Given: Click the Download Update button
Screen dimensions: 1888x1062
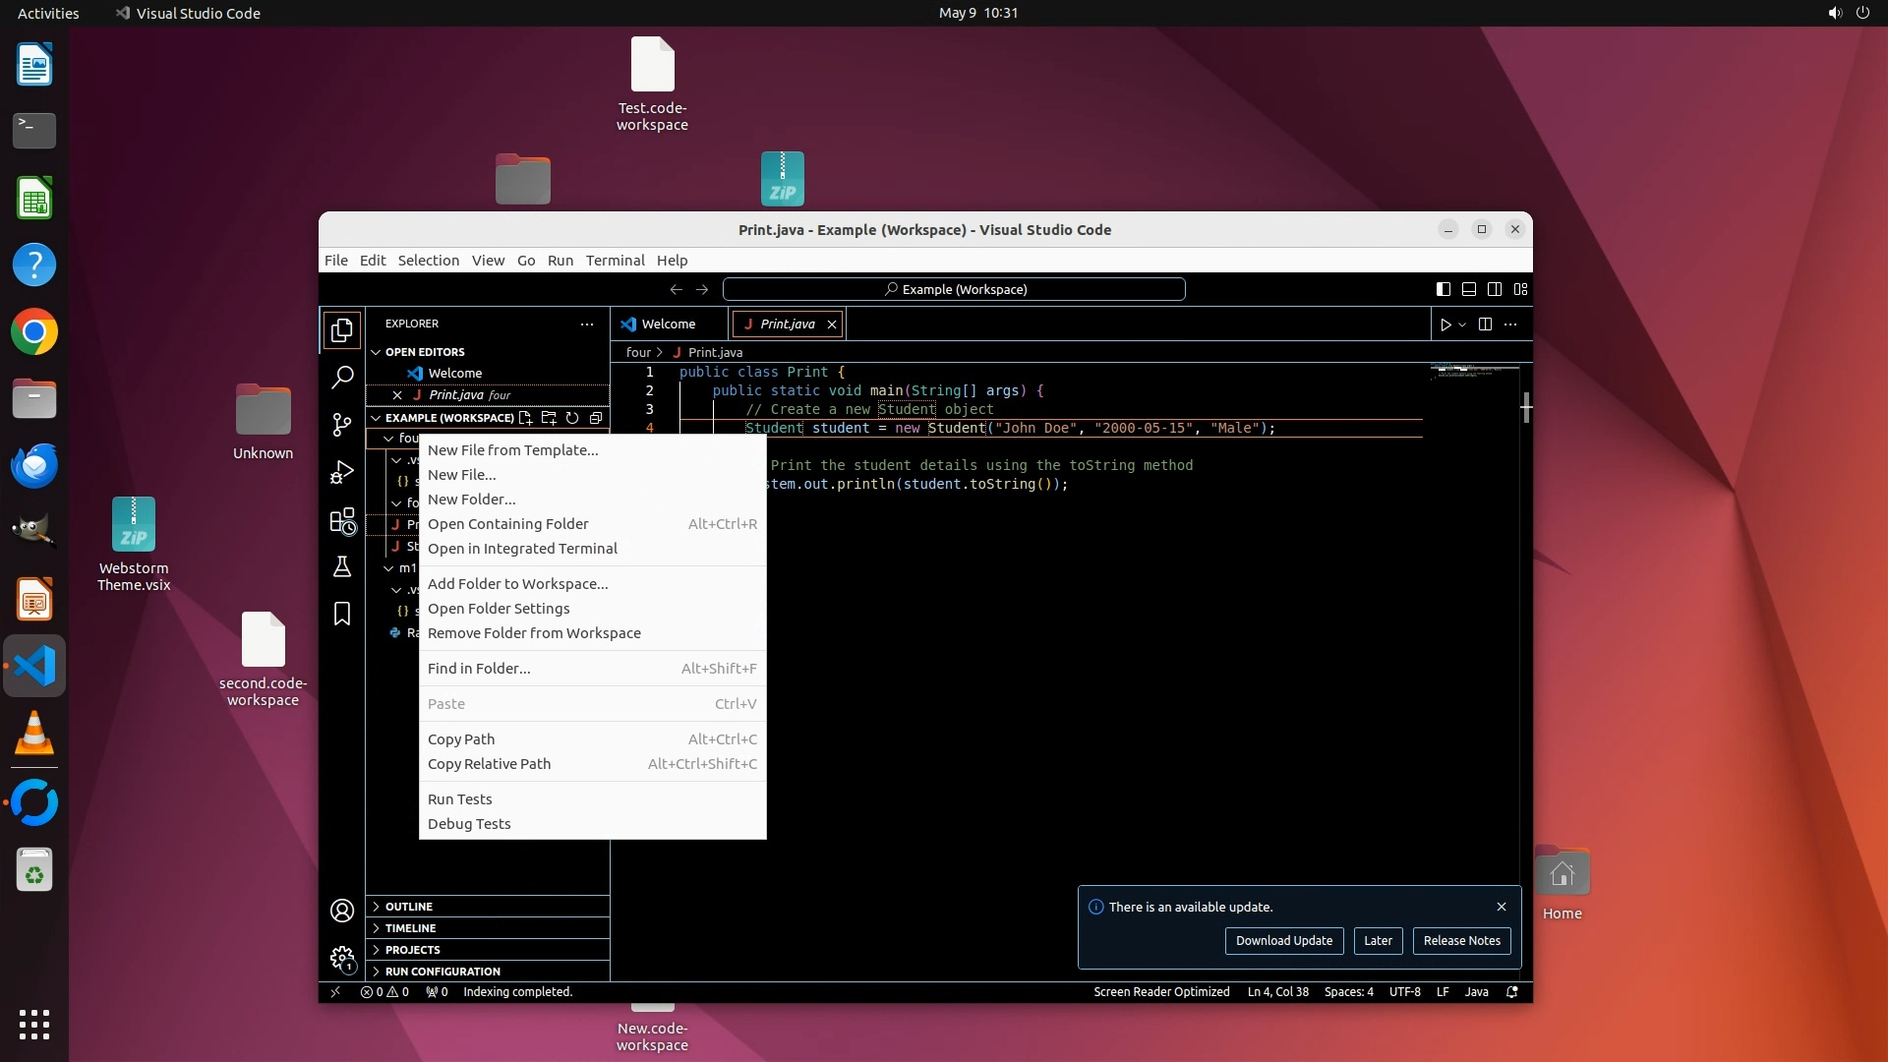Looking at the screenshot, I should (x=1283, y=941).
